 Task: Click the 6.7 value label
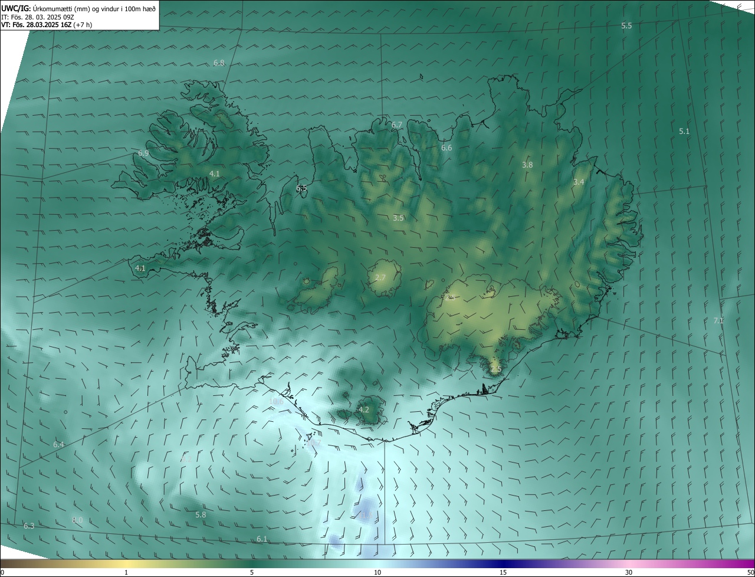pos(397,125)
